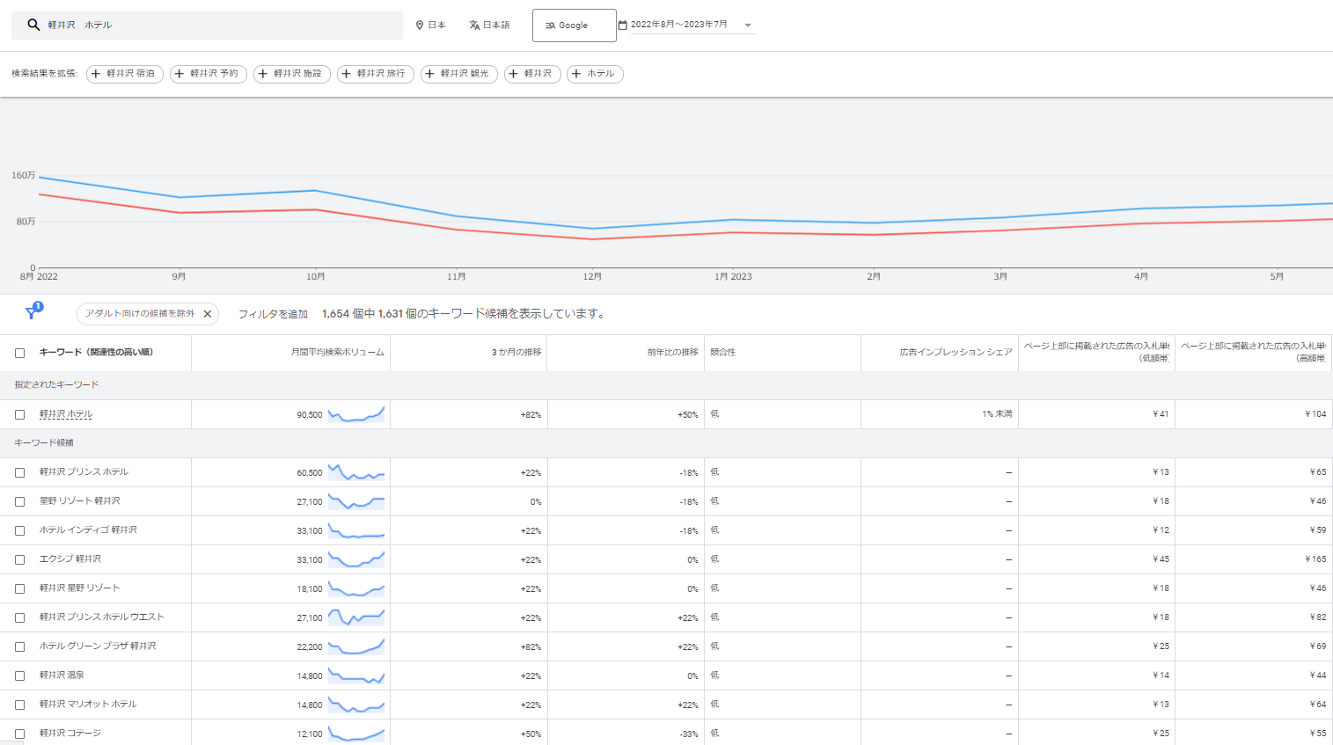Open the calendar icon for date range

pyautogui.click(x=623, y=25)
